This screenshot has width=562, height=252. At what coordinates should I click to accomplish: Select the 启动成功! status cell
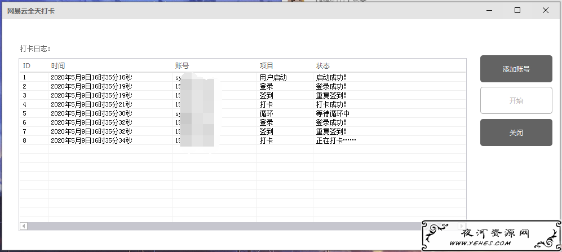(x=331, y=77)
